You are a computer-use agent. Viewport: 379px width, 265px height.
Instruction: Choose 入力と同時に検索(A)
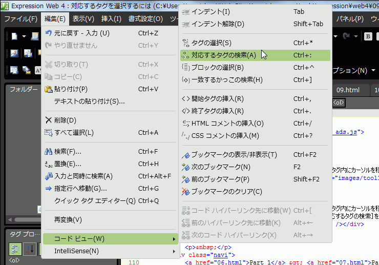tap(110, 176)
